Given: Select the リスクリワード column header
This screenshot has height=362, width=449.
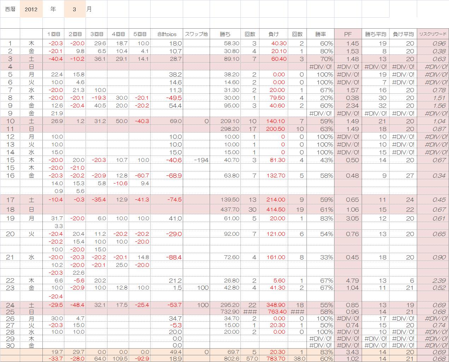Looking at the screenshot, I should 433,34.
